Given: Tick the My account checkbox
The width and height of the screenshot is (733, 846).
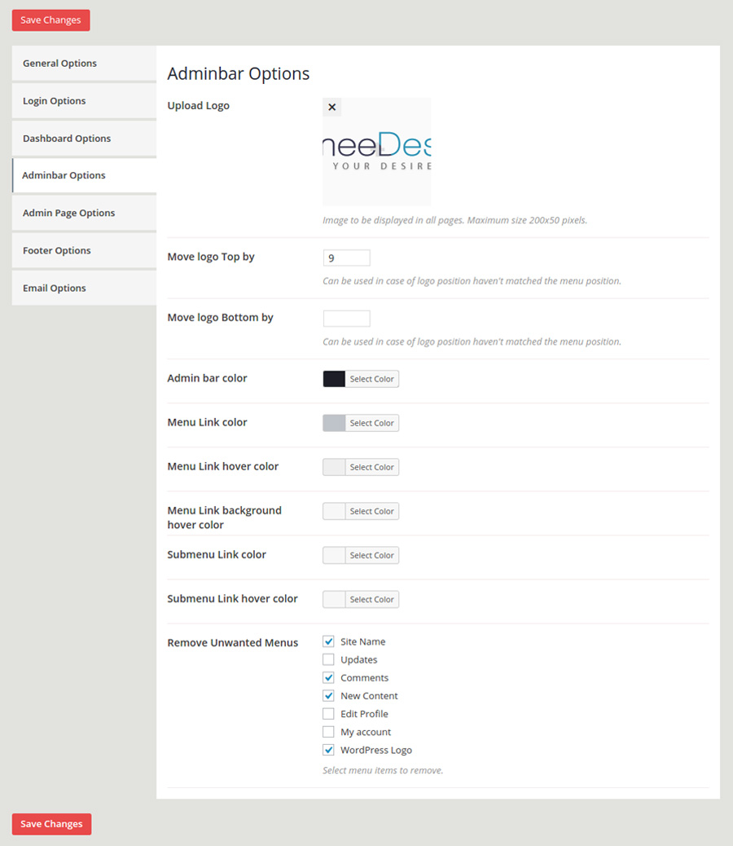Looking at the screenshot, I should point(328,732).
